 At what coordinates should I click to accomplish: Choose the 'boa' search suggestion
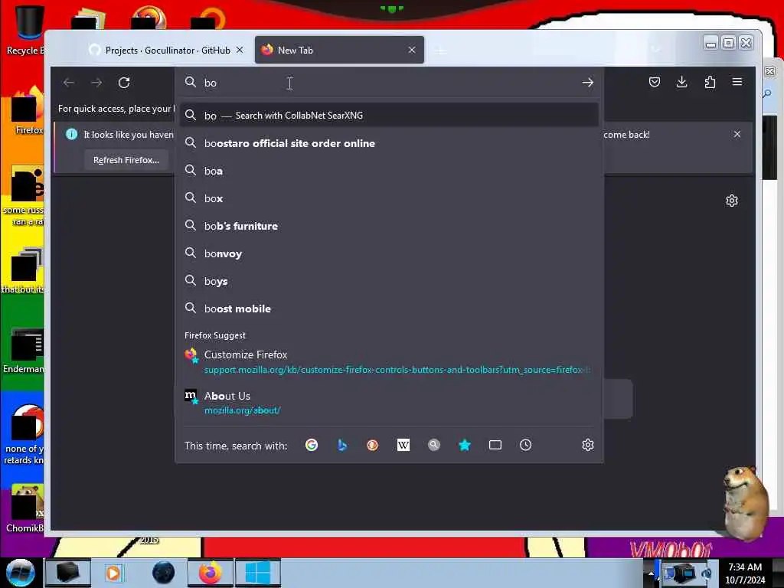tap(389, 171)
